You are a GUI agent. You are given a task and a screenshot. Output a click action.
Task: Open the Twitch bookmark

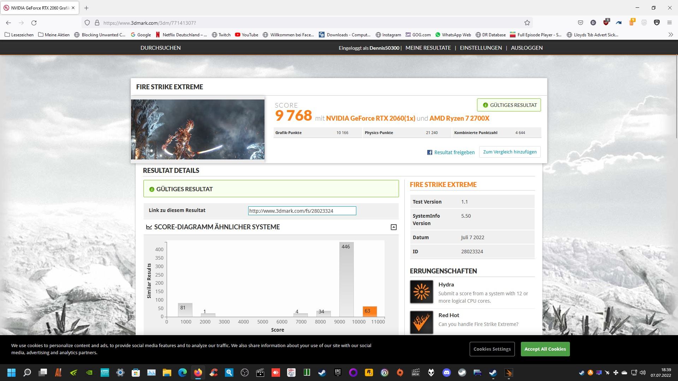tap(221, 35)
